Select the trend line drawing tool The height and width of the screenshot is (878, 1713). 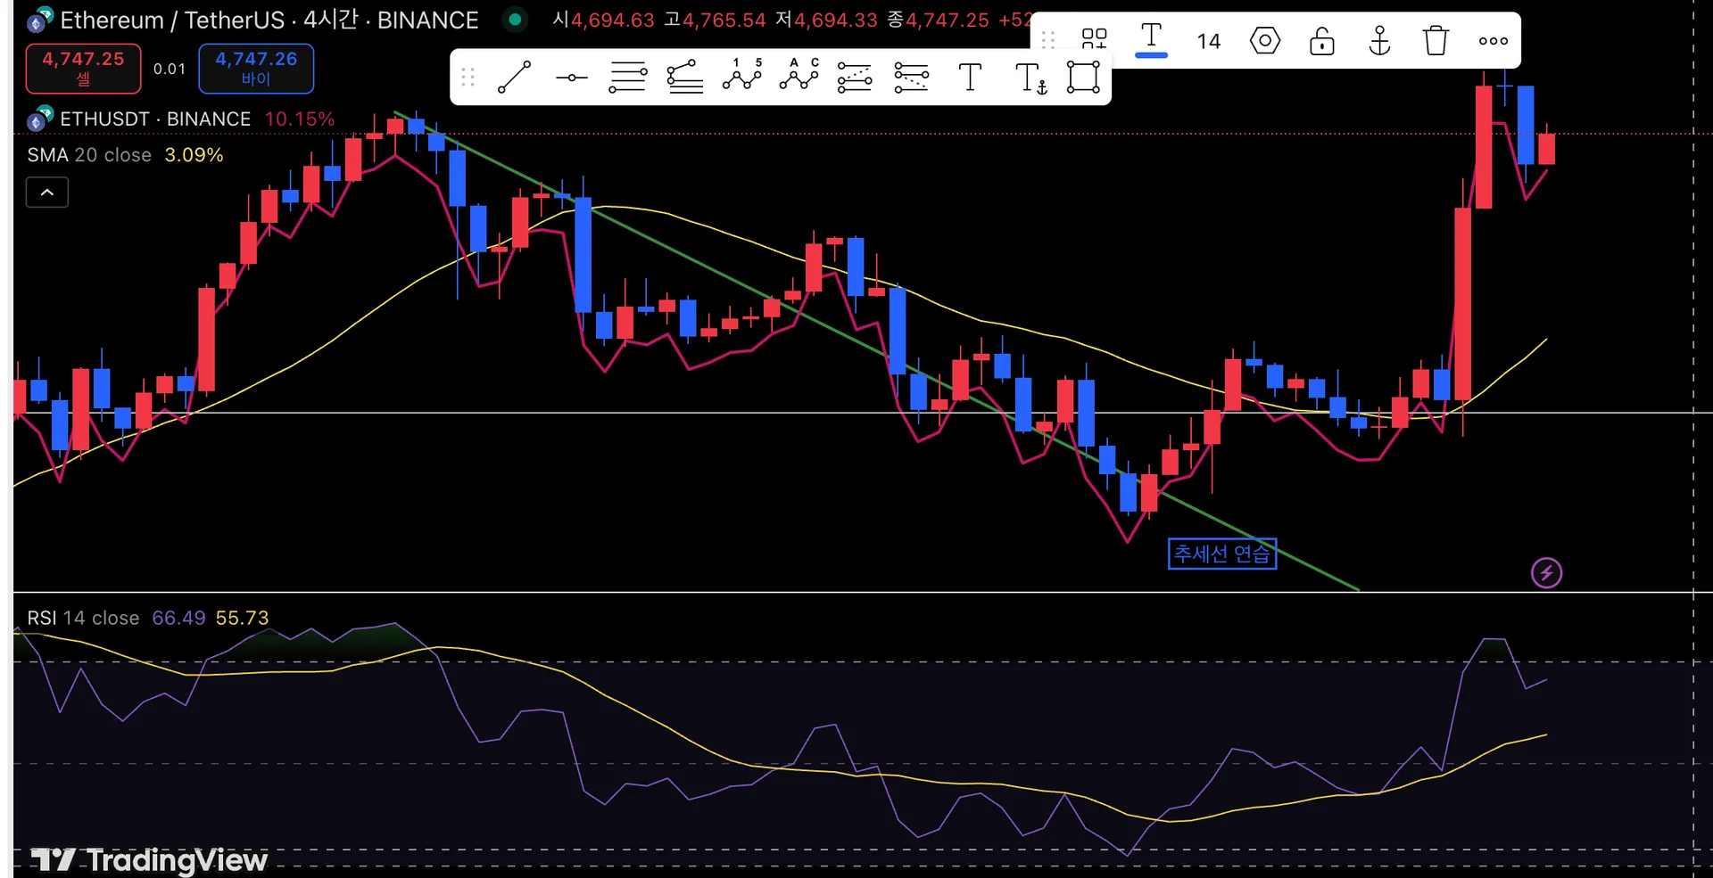(514, 78)
